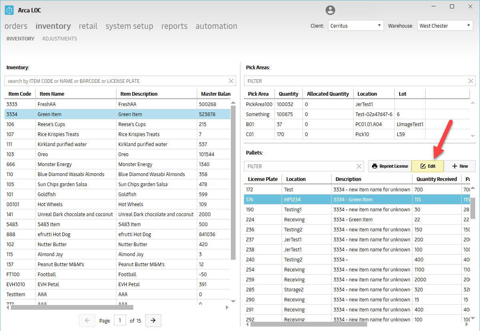
Task: Select pallet 285 at Storage2
Action: [x=357, y=289]
